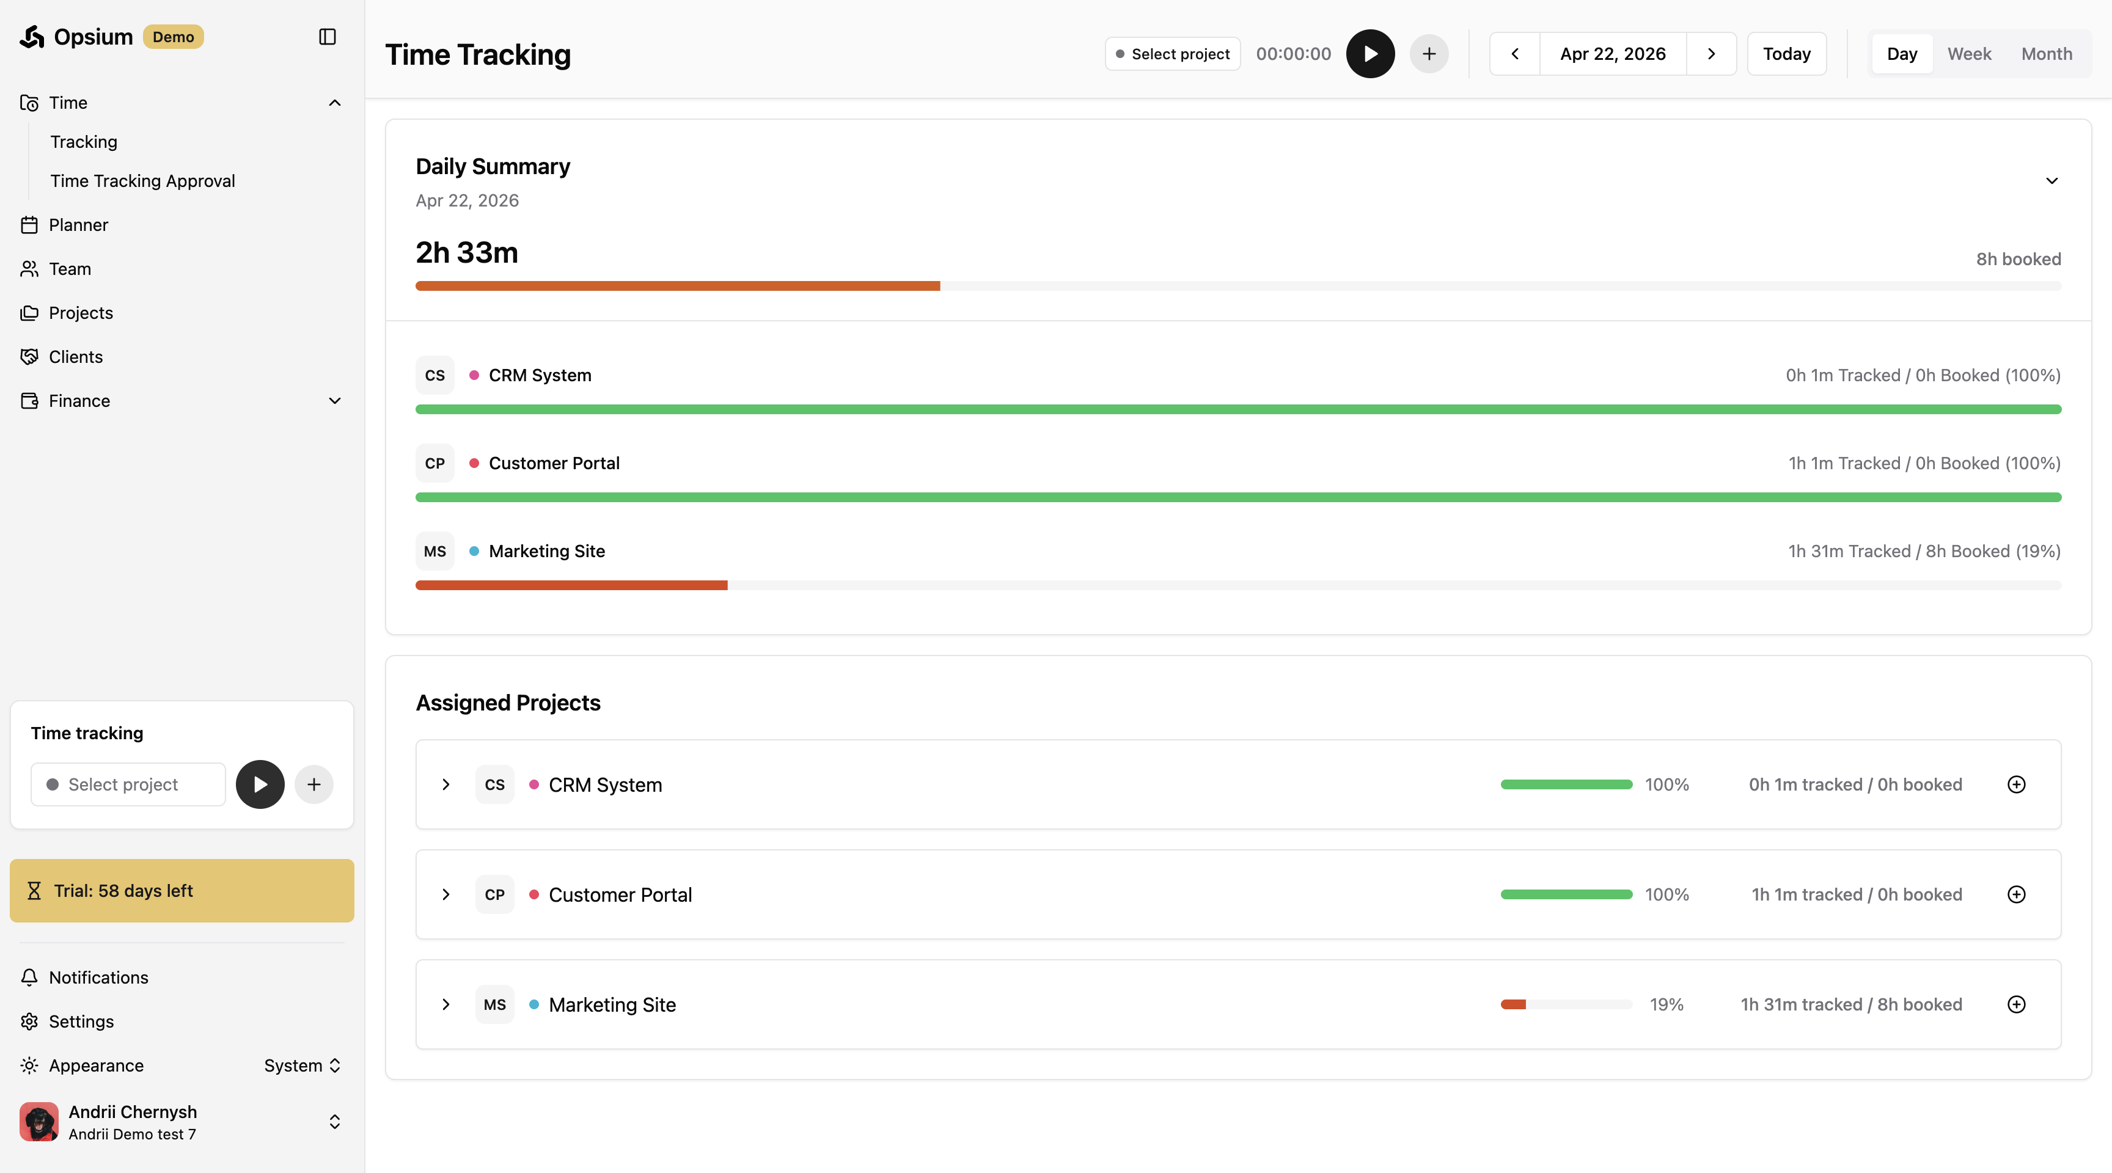Add time to the Marketing Site project
Screen dimensions: 2112x1173
click(2016, 1004)
